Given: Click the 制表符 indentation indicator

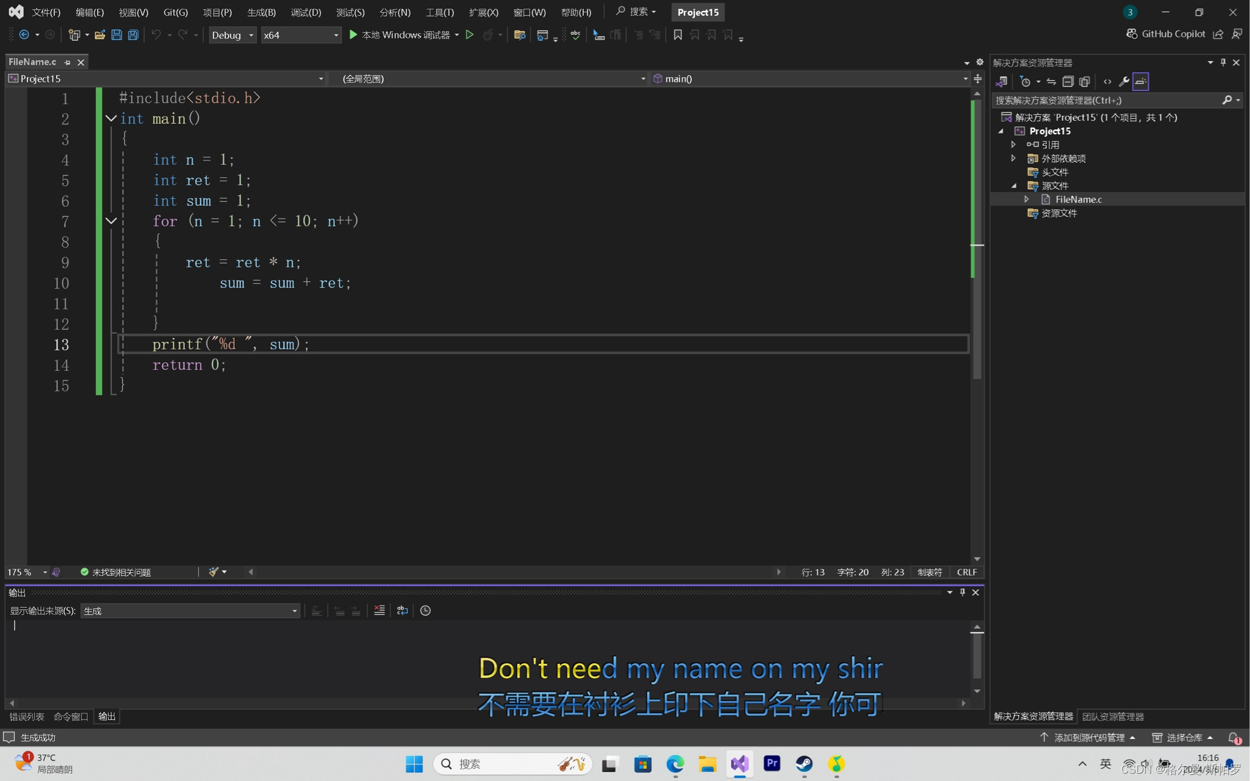Looking at the screenshot, I should pyautogui.click(x=930, y=572).
